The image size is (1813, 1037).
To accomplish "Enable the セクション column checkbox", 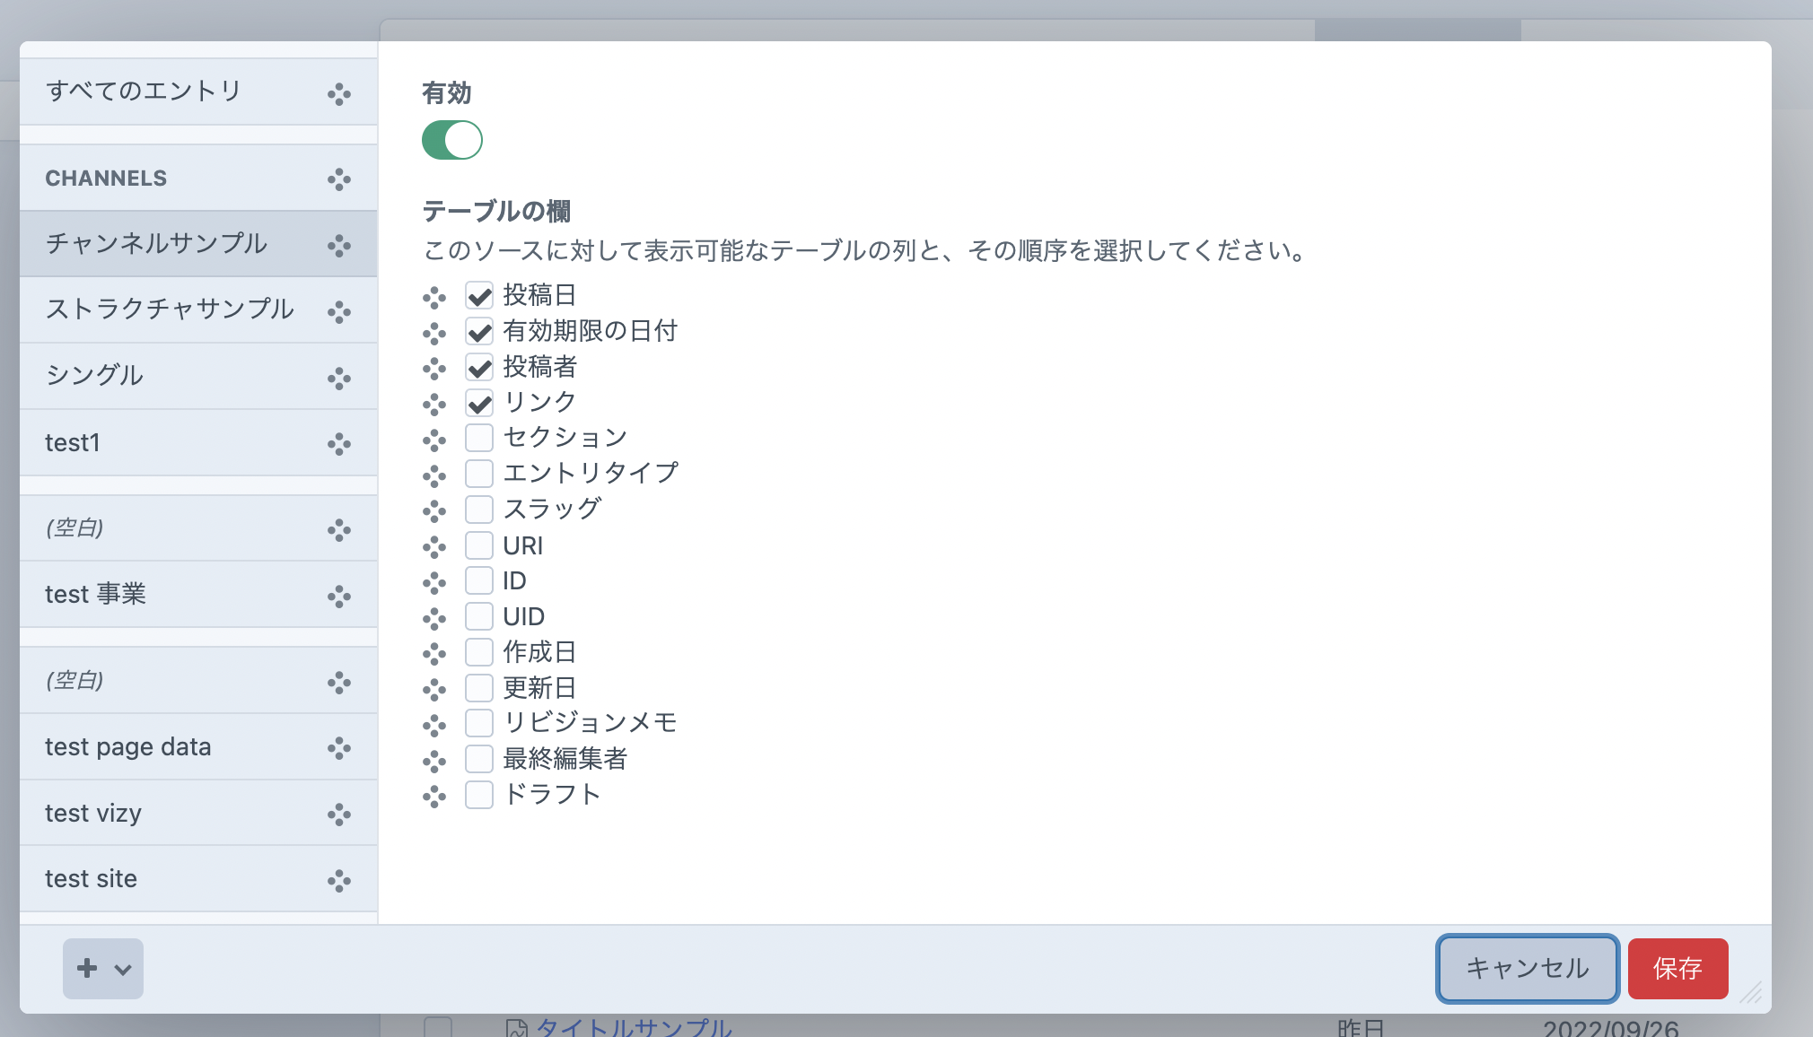I will pos(478,438).
